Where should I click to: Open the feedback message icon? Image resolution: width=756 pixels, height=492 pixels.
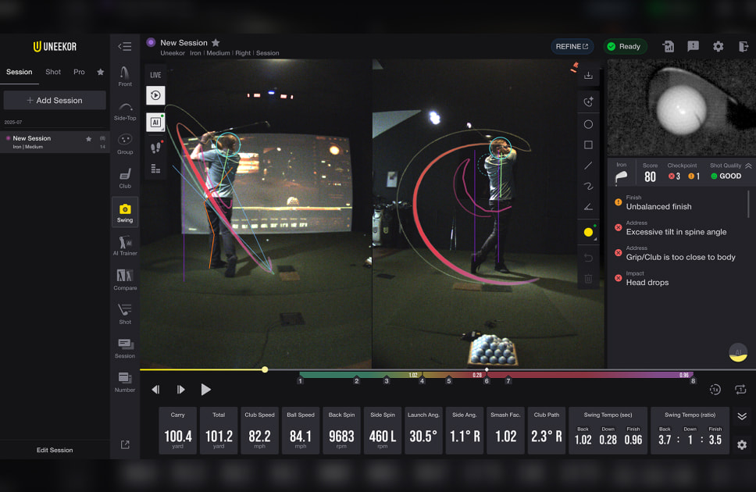694,46
